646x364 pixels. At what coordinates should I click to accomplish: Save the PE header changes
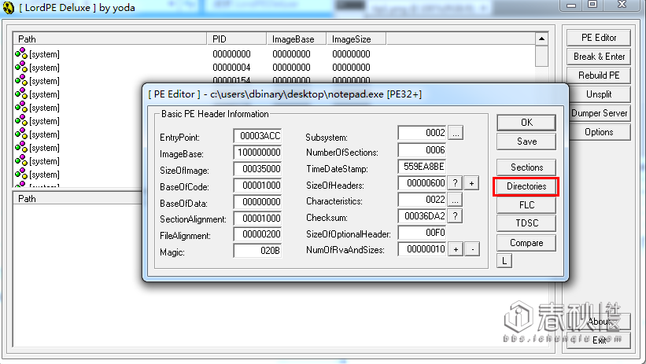click(x=526, y=142)
